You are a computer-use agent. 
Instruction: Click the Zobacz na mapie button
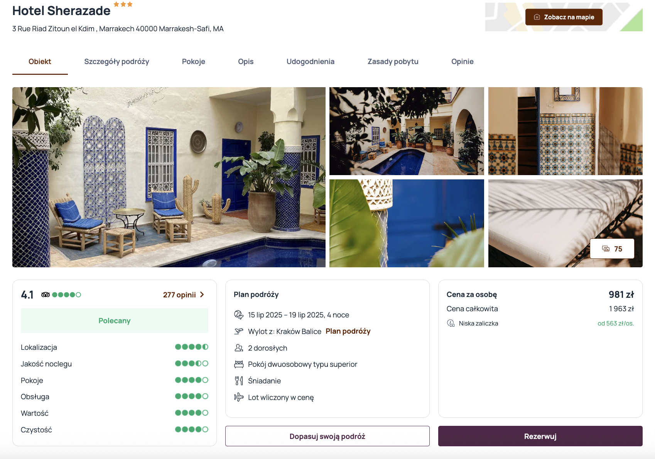[x=564, y=17]
